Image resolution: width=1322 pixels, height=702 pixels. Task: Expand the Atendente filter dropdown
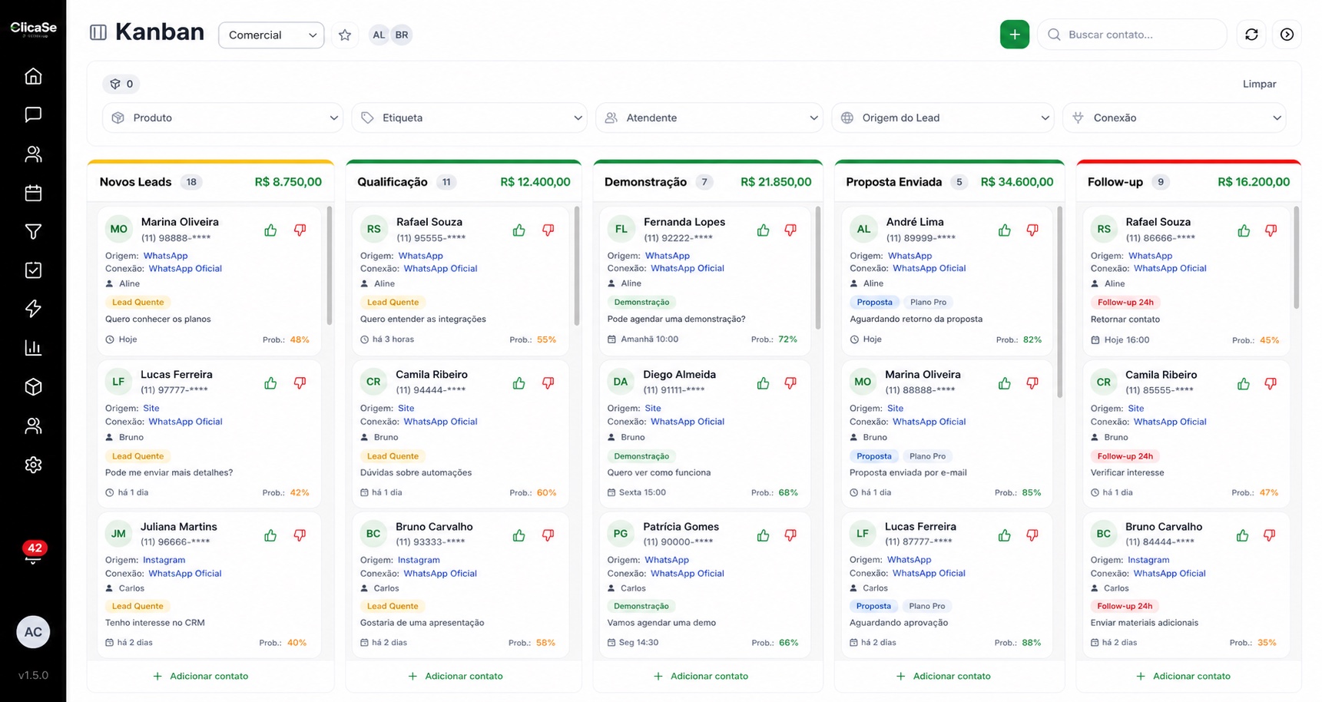(709, 118)
